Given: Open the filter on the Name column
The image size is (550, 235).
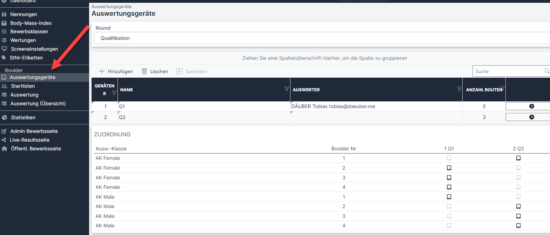Looking at the screenshot, I should pos(287,89).
